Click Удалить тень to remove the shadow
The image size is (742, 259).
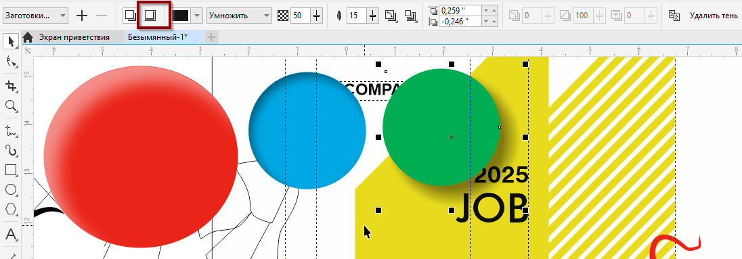coord(714,16)
